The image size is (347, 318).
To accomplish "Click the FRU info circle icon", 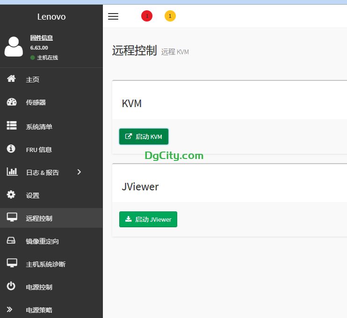I will click(x=11, y=149).
